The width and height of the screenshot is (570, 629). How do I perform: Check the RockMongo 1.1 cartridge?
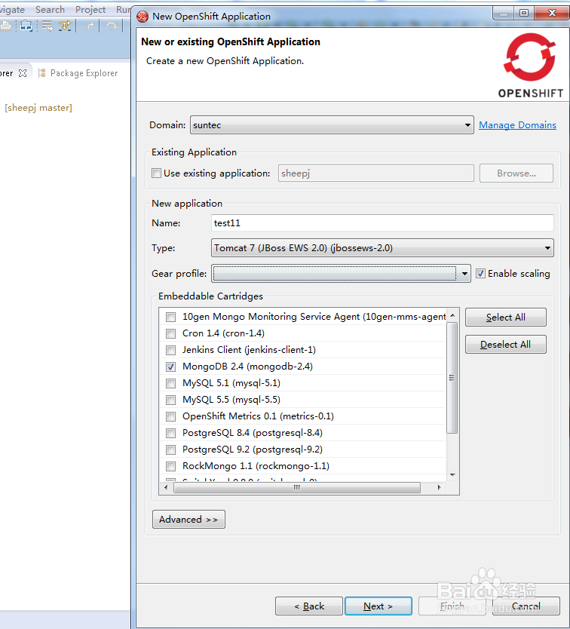(x=171, y=466)
